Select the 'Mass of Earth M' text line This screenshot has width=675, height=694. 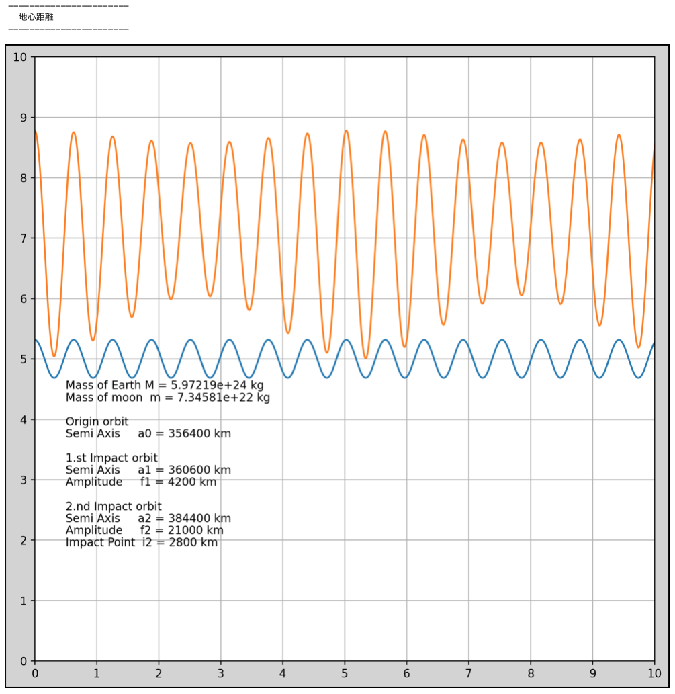click(x=164, y=385)
